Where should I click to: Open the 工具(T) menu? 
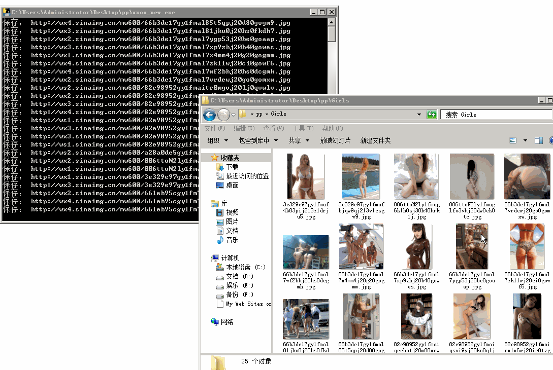tap(303, 128)
